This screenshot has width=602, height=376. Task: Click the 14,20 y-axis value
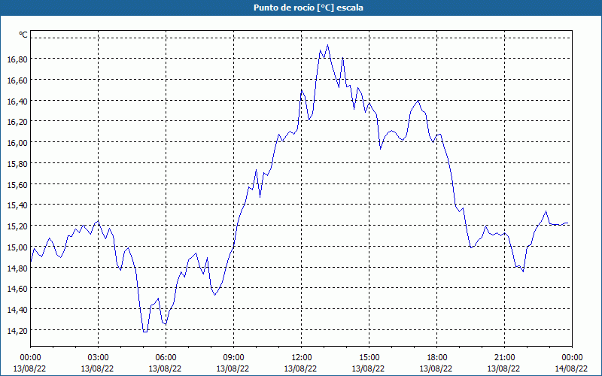click(x=17, y=330)
